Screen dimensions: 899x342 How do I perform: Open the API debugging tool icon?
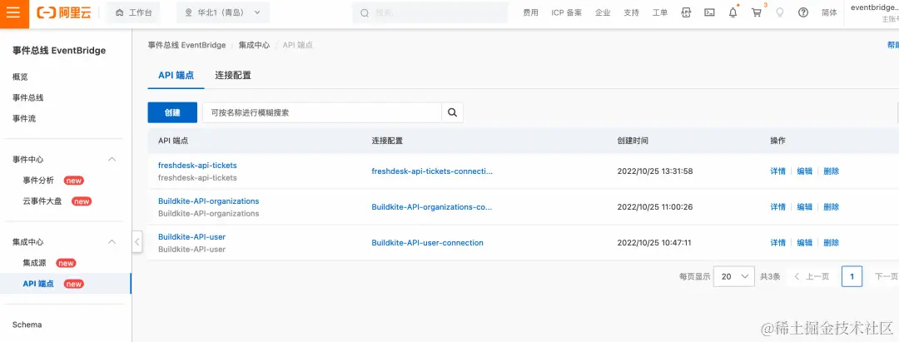(686, 12)
